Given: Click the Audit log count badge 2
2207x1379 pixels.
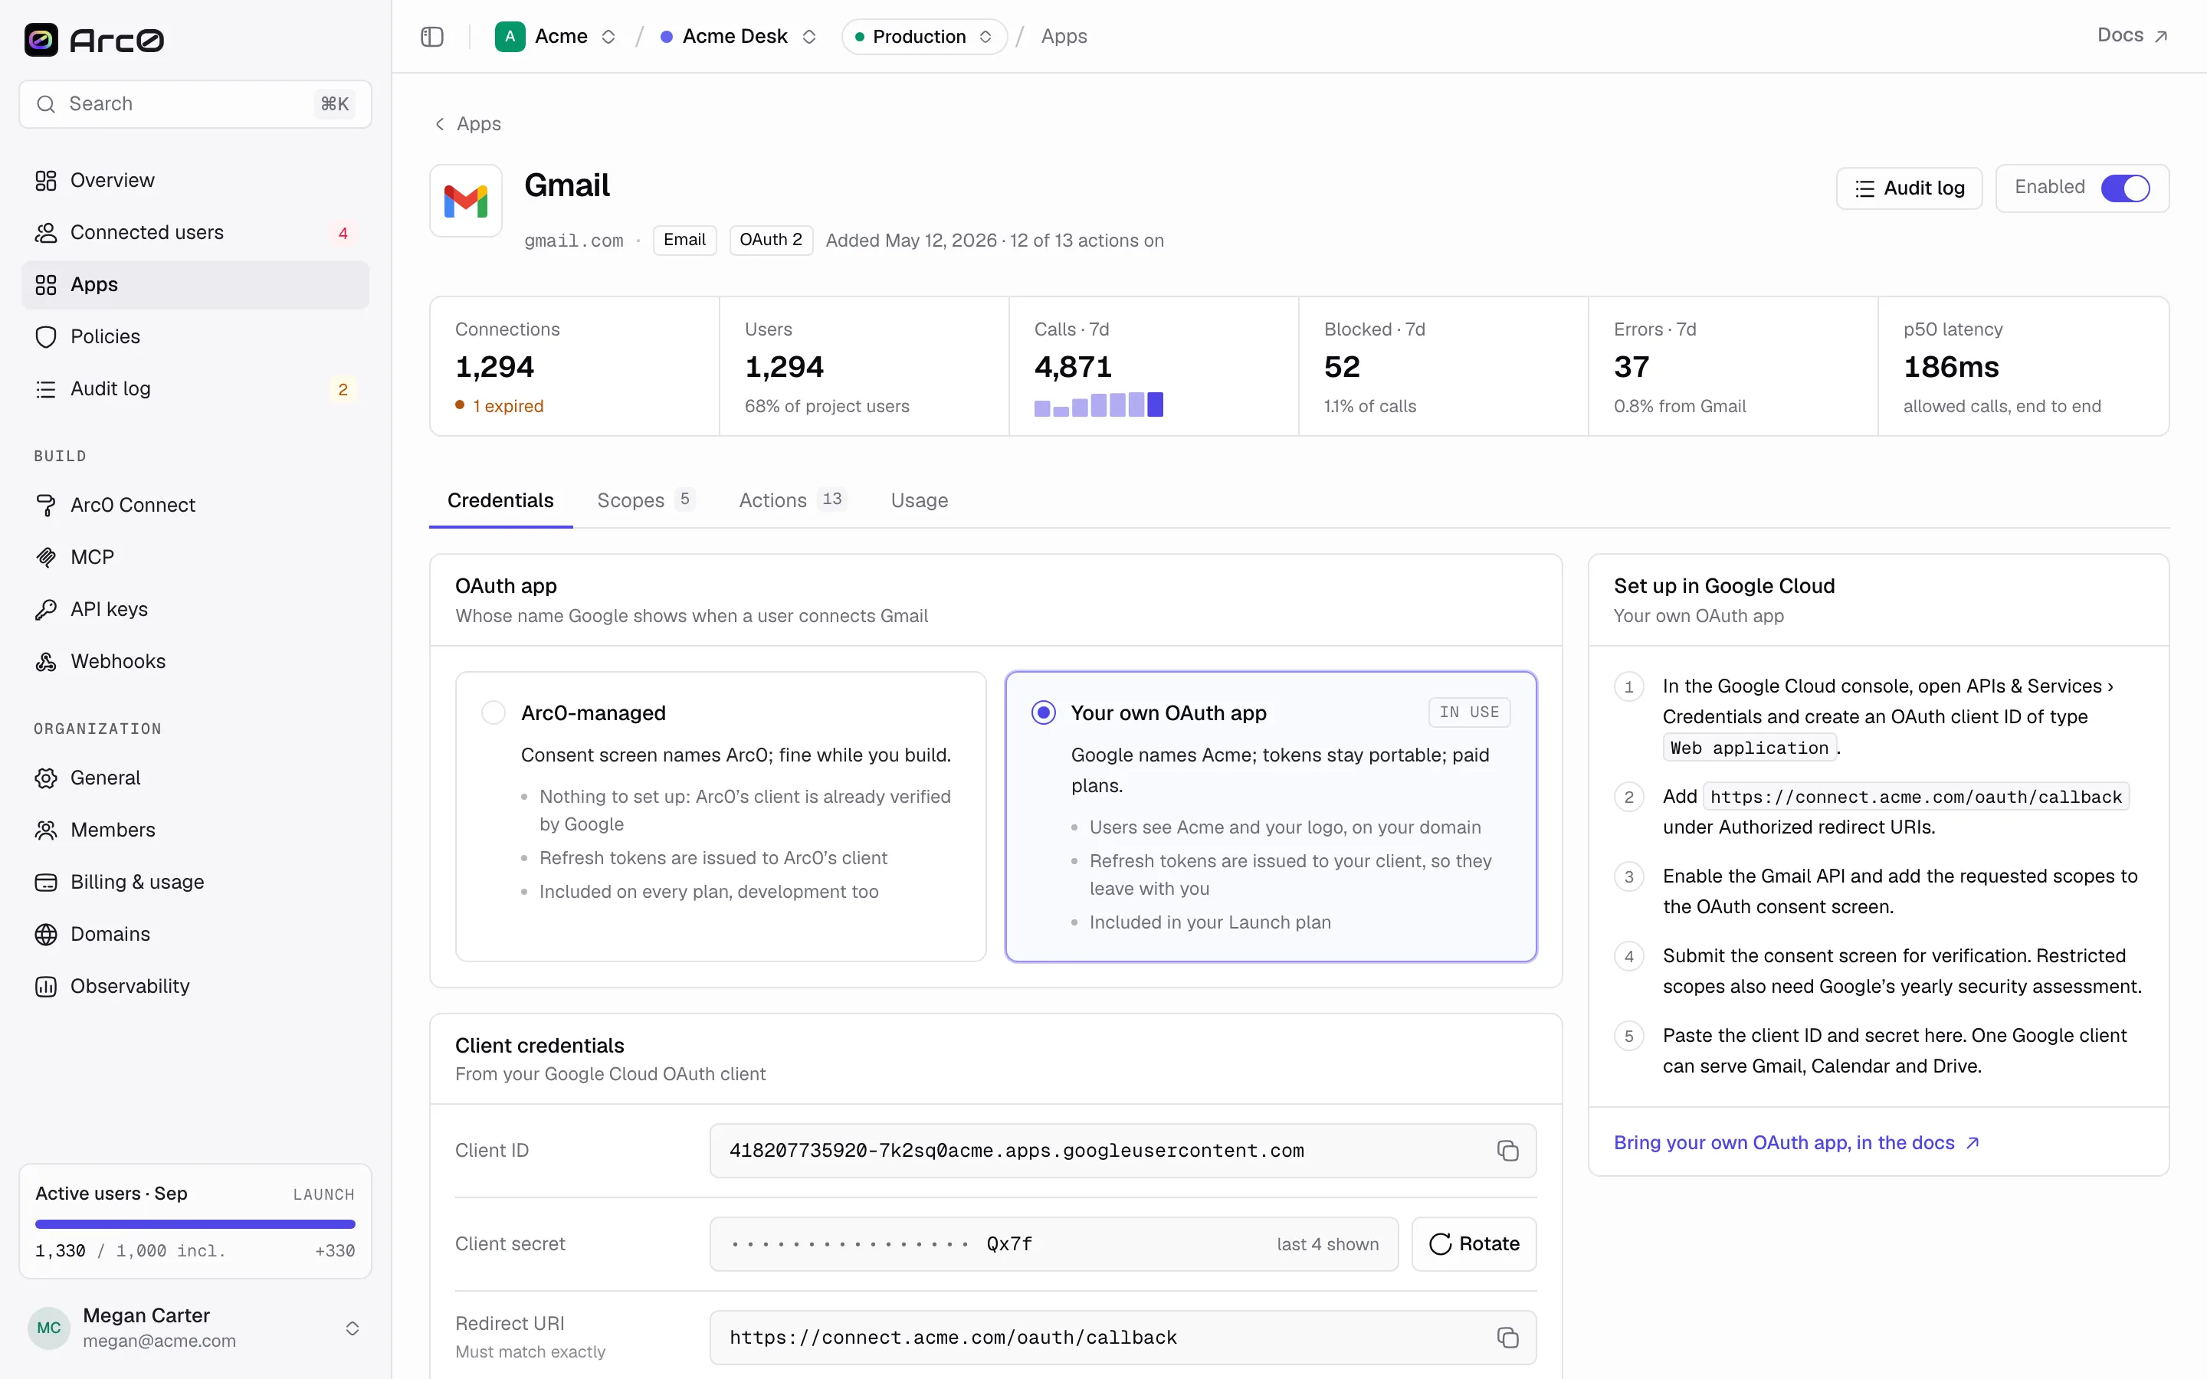Looking at the screenshot, I should point(343,389).
